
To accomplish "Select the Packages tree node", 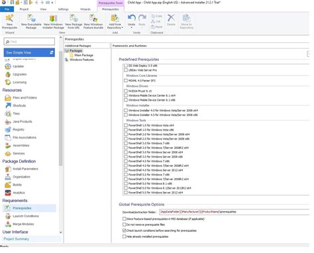I will (76, 51).
